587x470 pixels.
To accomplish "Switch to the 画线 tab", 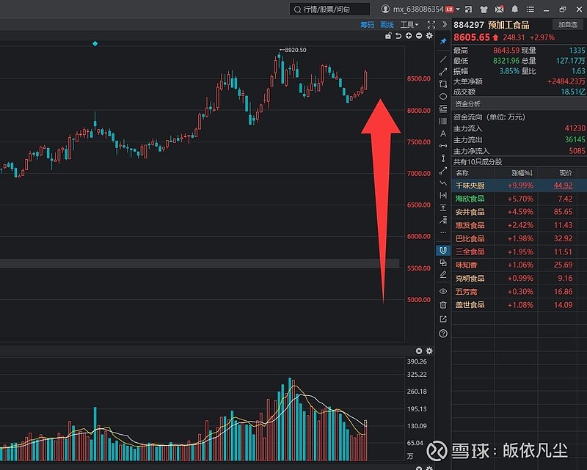I will 387,25.
